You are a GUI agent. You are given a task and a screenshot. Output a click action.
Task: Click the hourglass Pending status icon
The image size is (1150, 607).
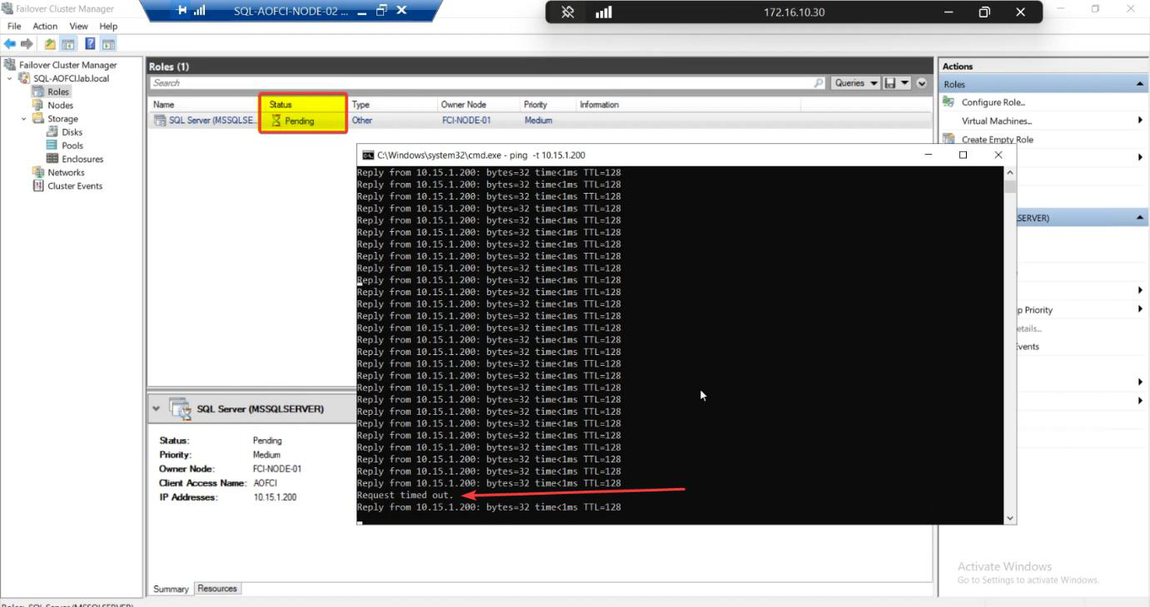[276, 121]
